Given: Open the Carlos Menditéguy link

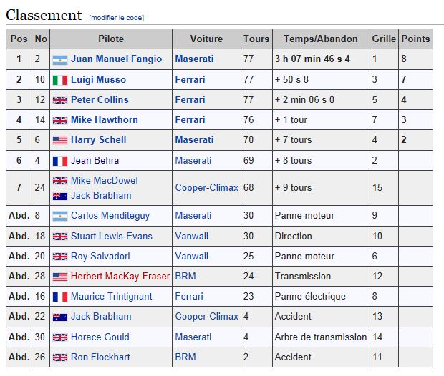Looking at the screenshot, I should (110, 216).
